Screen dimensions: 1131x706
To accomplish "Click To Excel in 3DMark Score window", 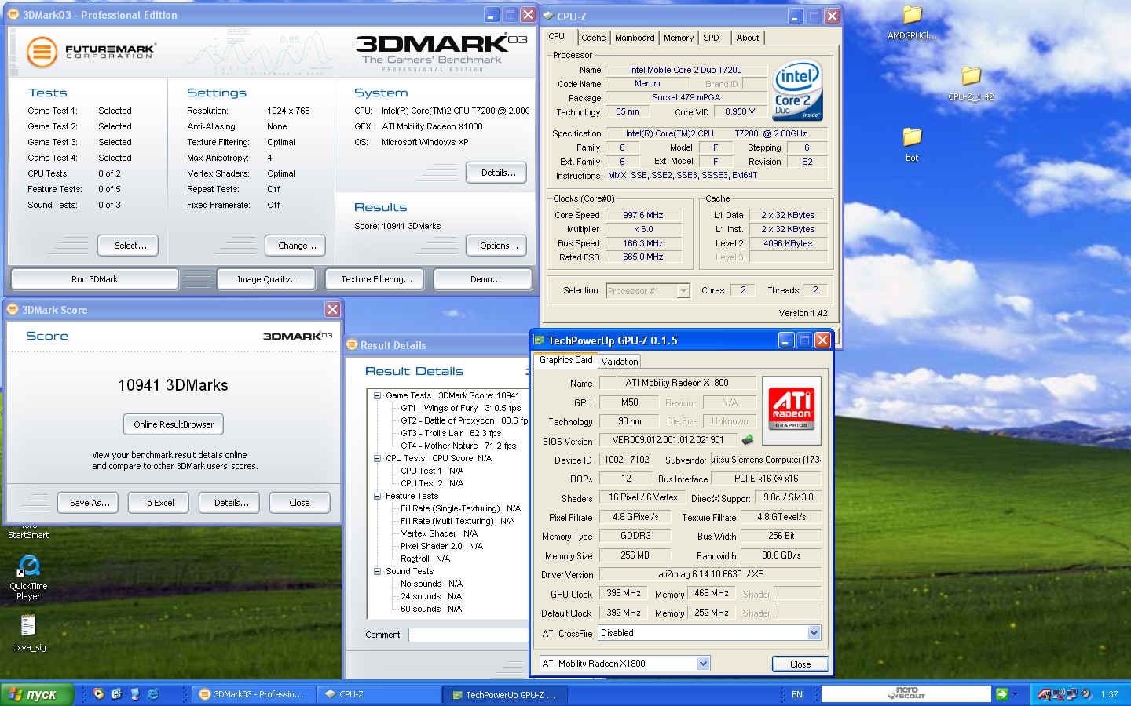I will [x=159, y=503].
